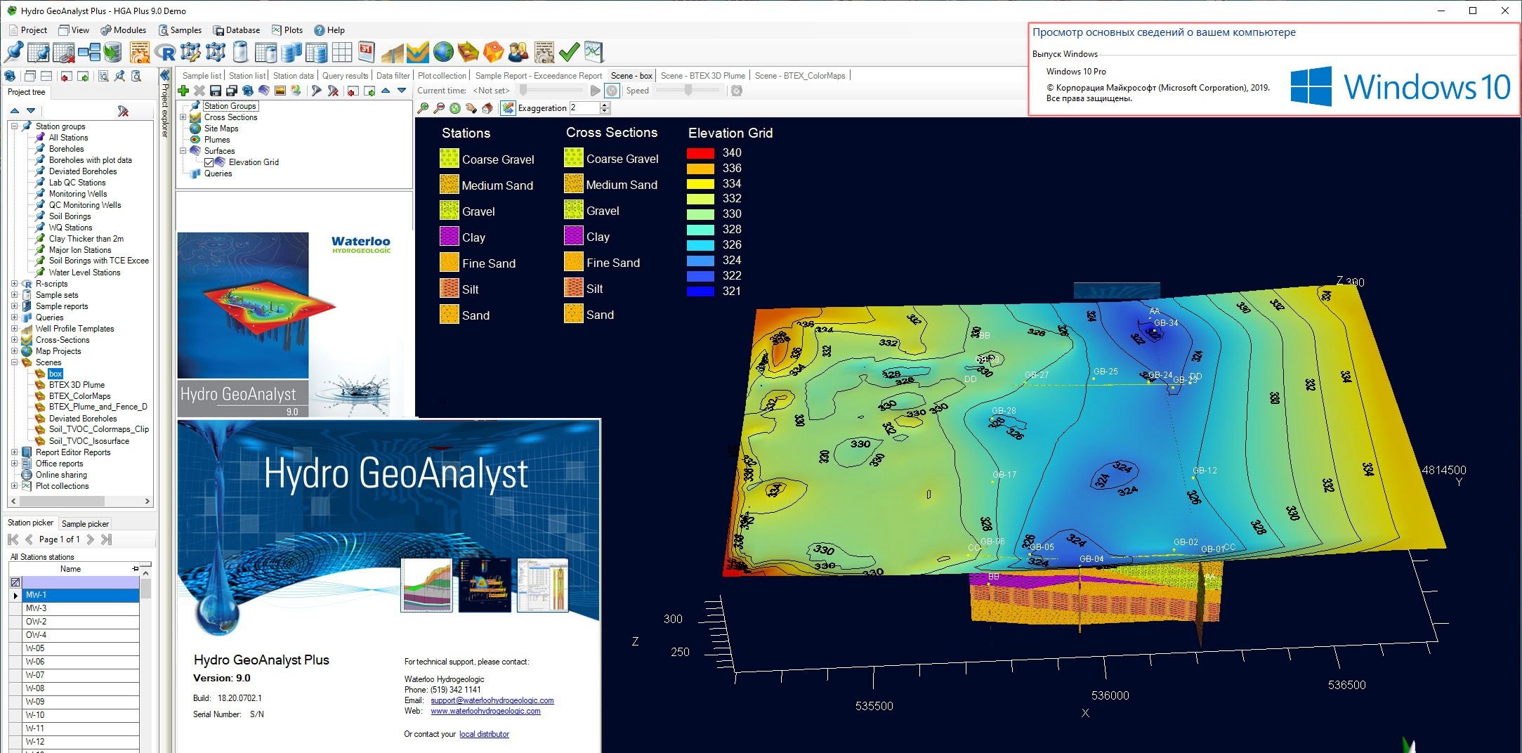Expand the Cross Sections node in scene explorer
1522x753 pixels.
click(x=183, y=117)
